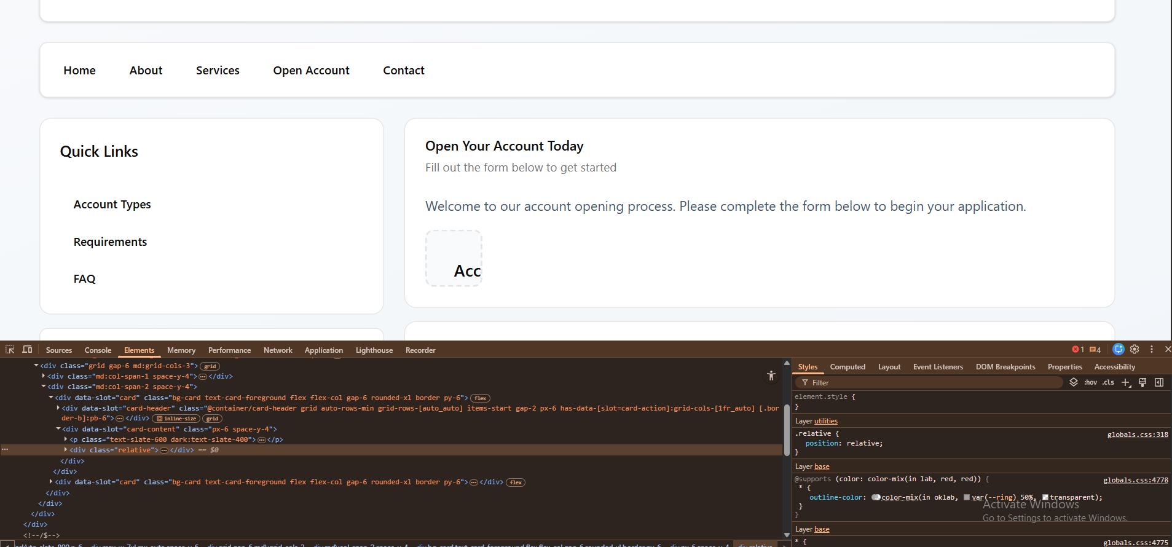Open the Computed styles tab
The height and width of the screenshot is (547, 1172).
click(847, 367)
